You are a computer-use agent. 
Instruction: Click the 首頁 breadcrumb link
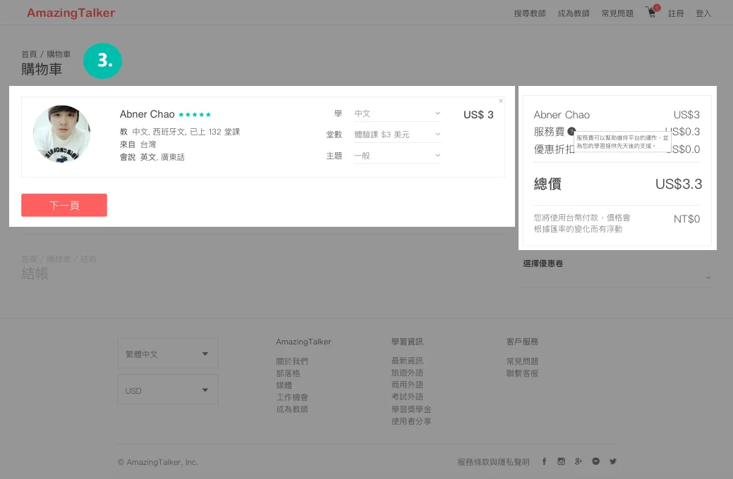click(x=29, y=54)
